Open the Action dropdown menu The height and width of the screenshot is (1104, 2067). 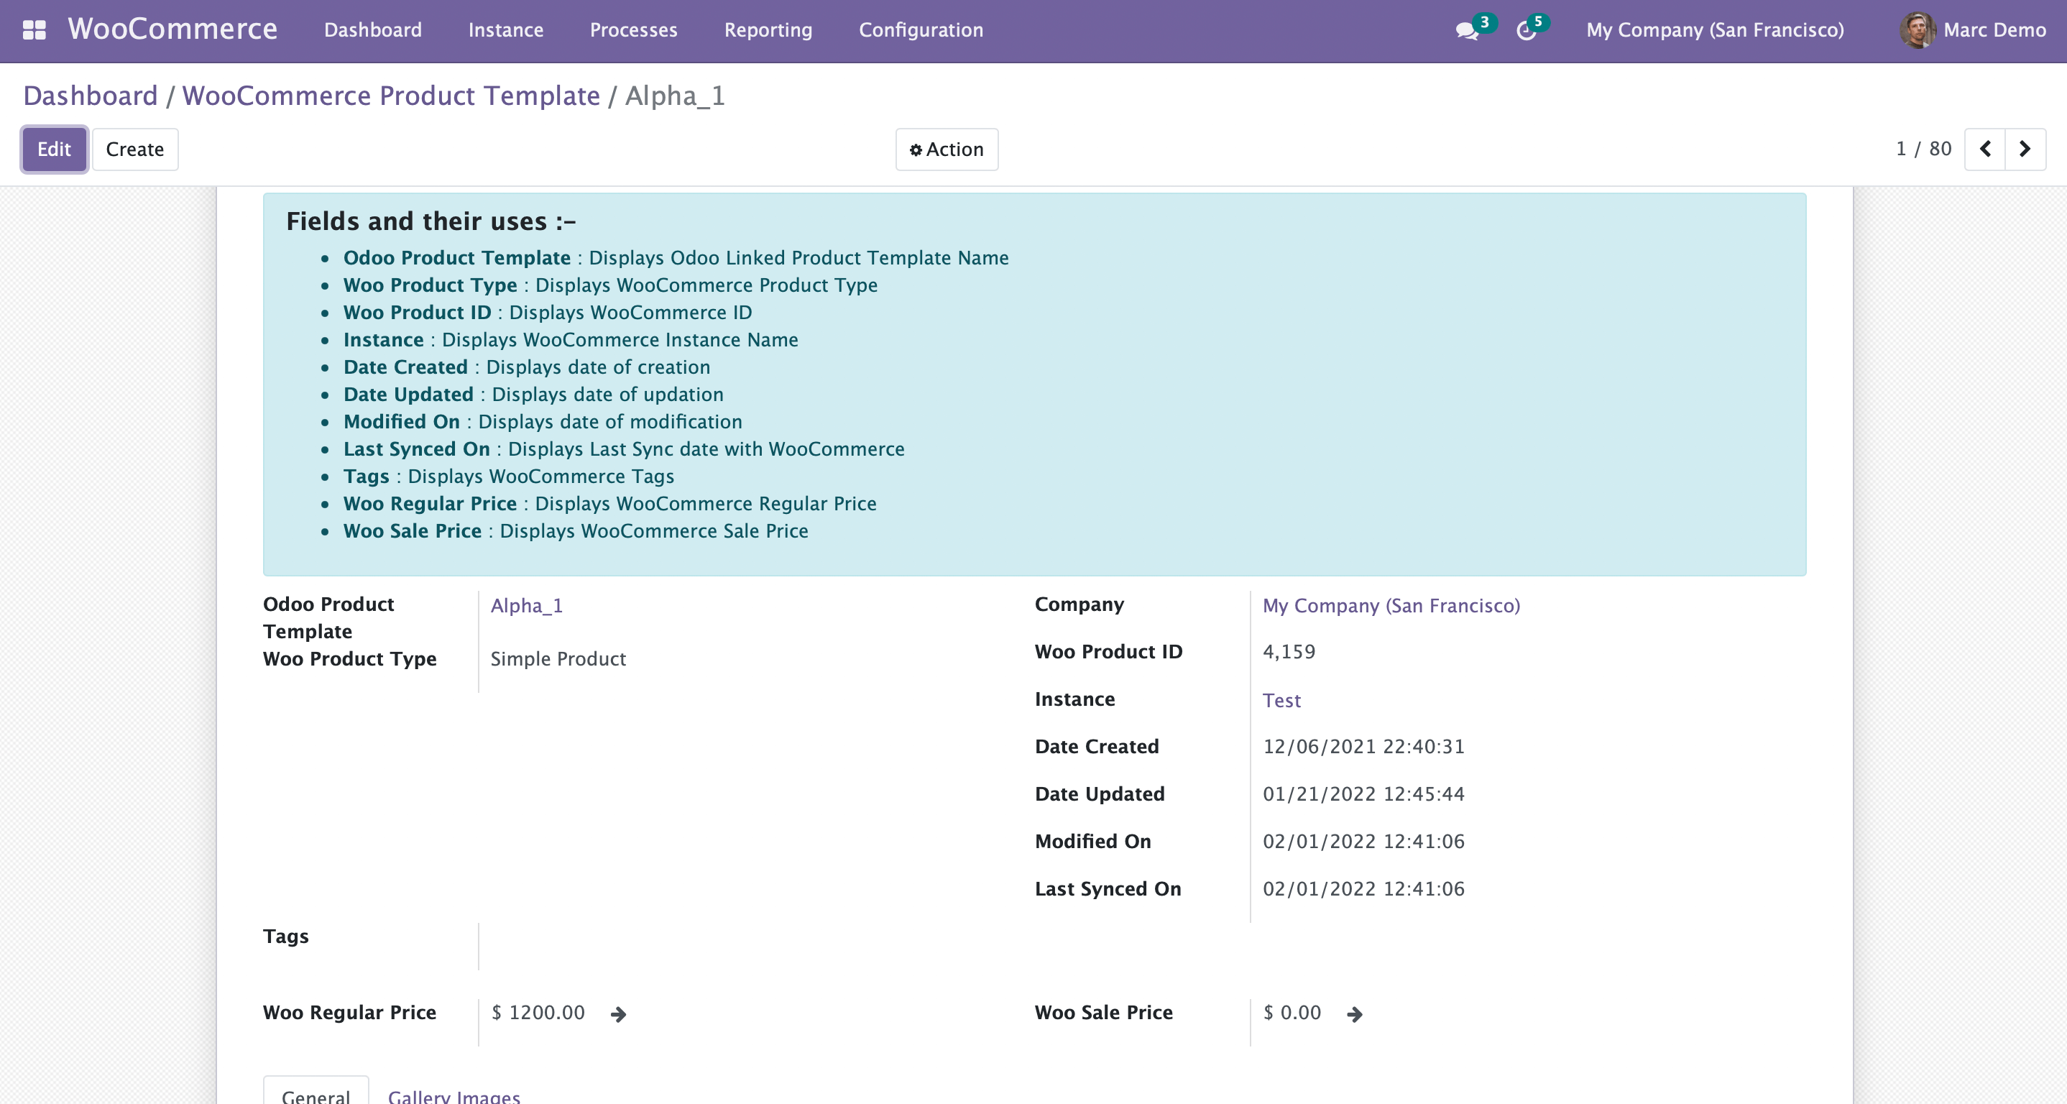click(947, 149)
